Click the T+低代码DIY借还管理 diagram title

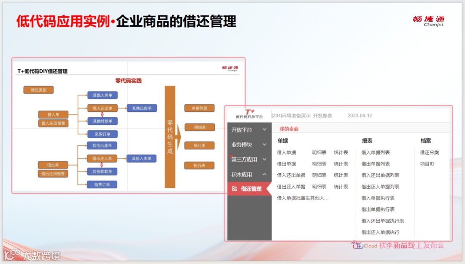pyautogui.click(x=42, y=71)
